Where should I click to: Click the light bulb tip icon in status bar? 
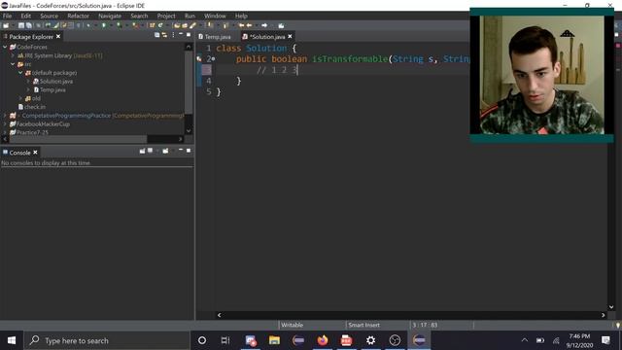point(618,325)
